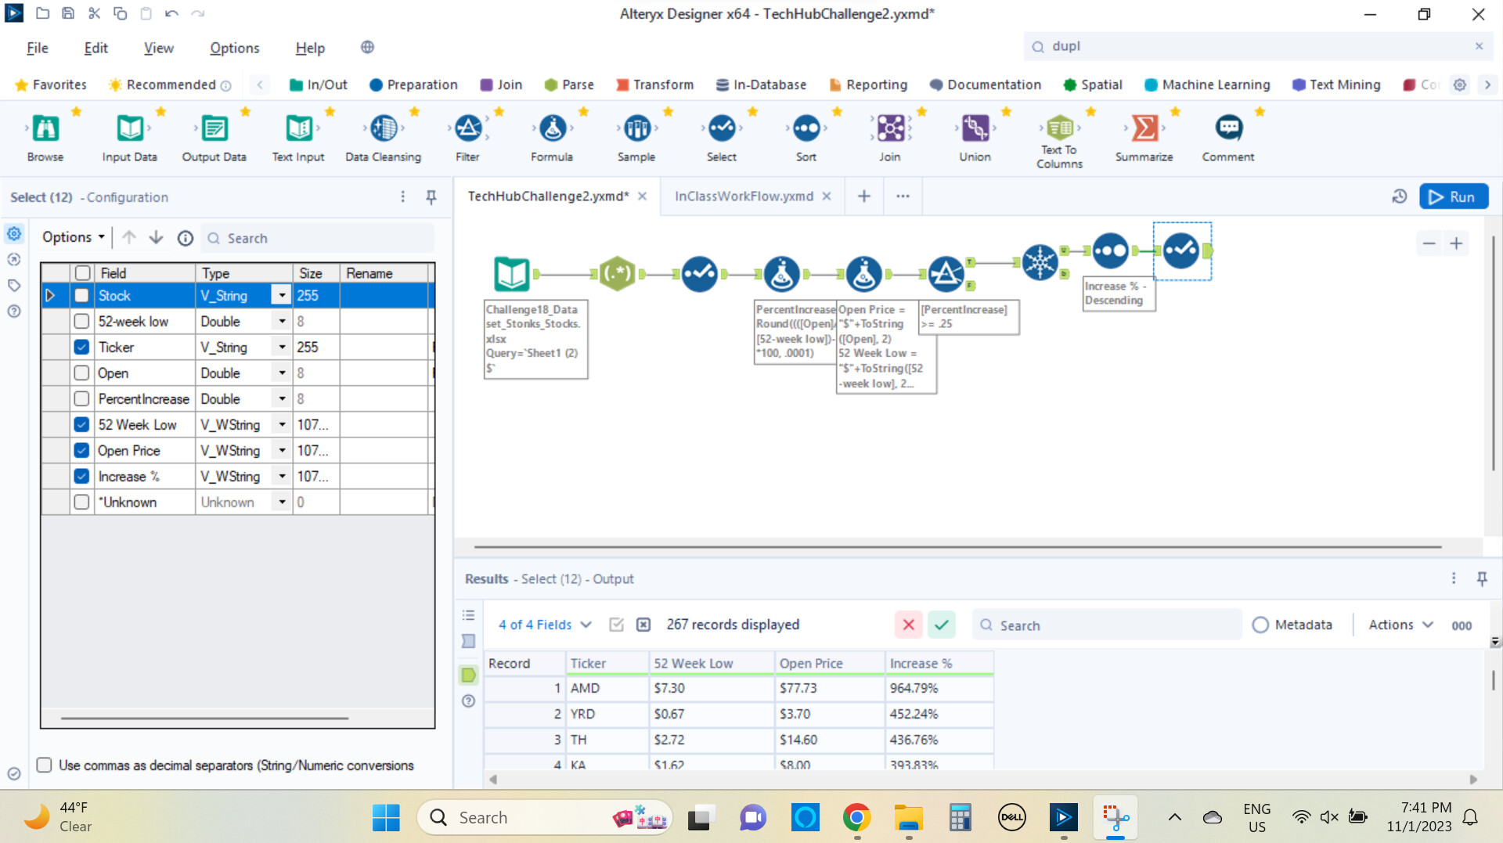1503x843 pixels.
Task: Choose the Select tool in the palette
Action: (722, 128)
